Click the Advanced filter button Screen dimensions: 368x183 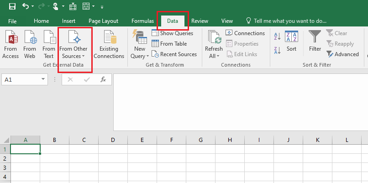[342, 54]
